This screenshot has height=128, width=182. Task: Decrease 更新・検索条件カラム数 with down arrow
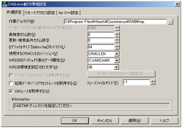point(117,42)
